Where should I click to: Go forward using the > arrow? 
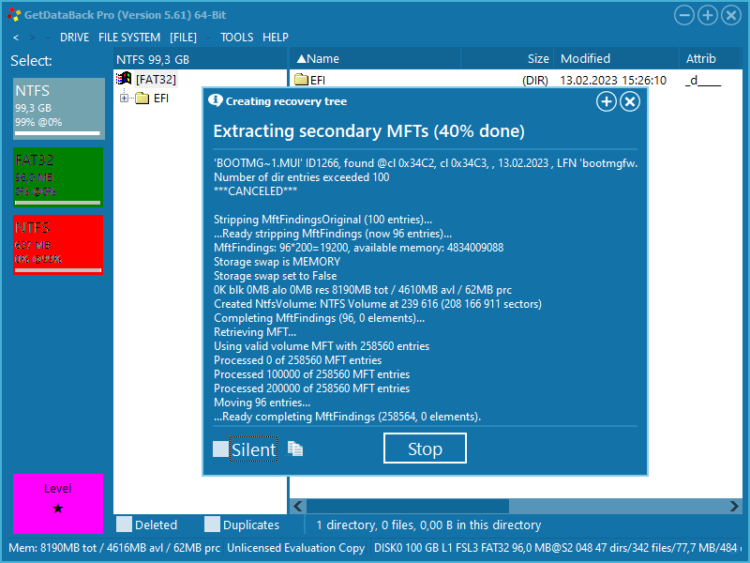coord(32,38)
